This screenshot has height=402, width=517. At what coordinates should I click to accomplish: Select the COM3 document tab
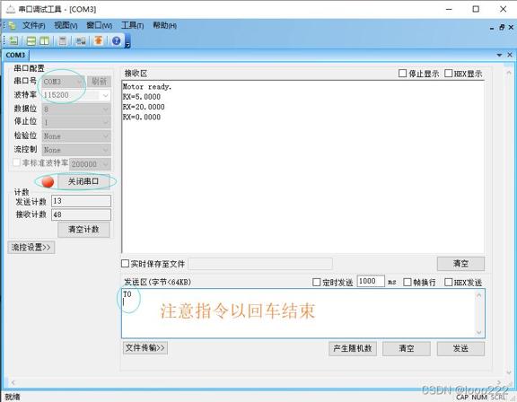15,55
